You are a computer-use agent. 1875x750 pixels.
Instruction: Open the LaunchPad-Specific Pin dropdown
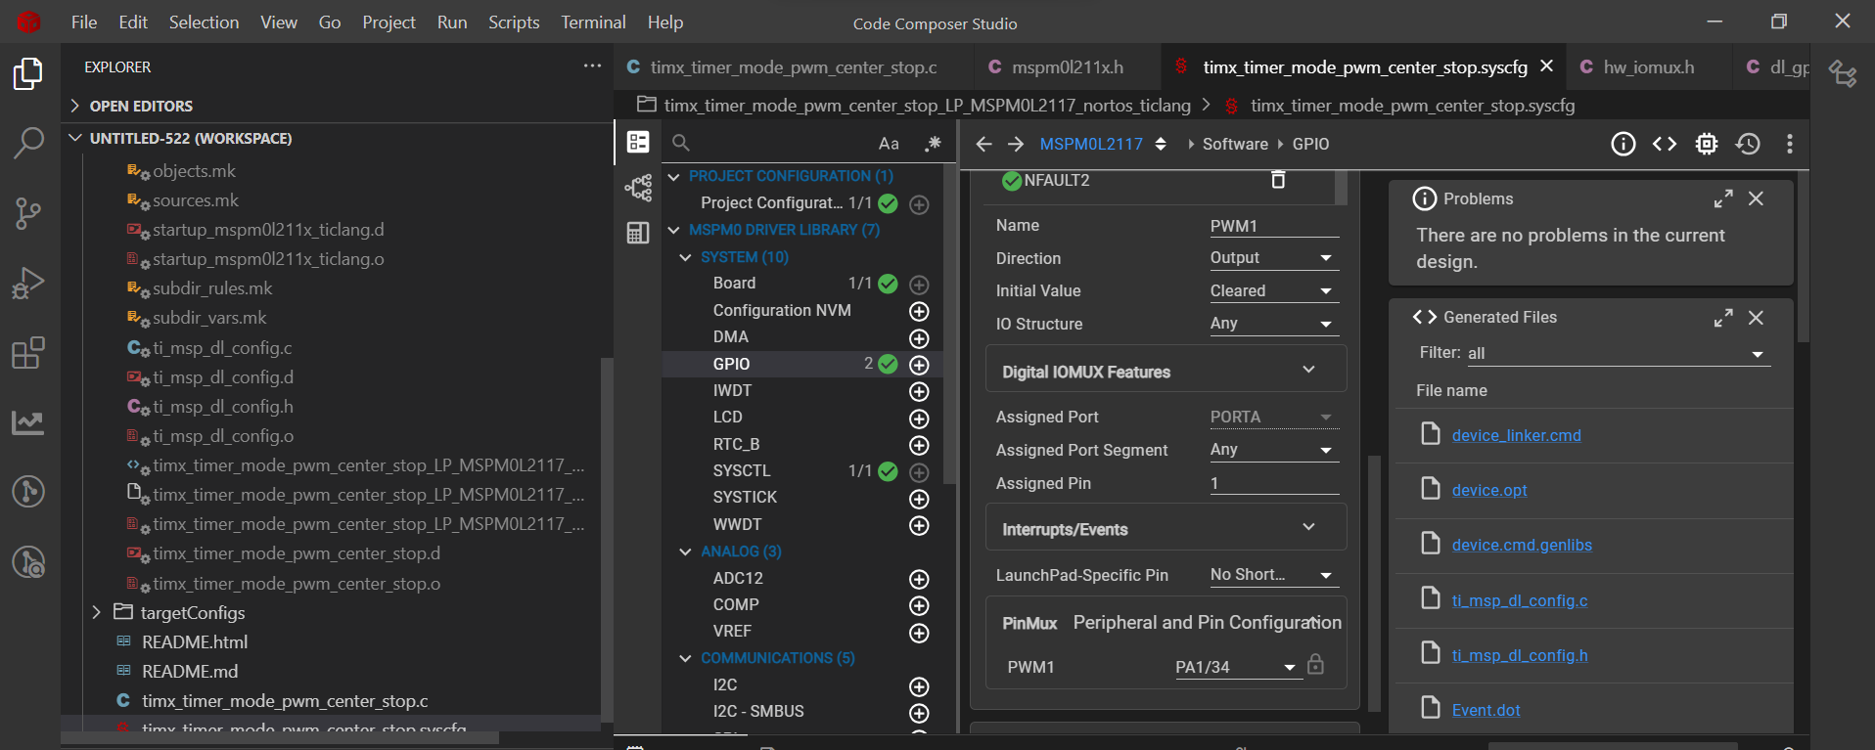(1273, 575)
